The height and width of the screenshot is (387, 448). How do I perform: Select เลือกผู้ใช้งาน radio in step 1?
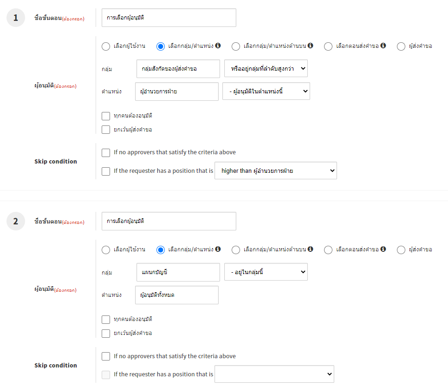click(x=106, y=46)
